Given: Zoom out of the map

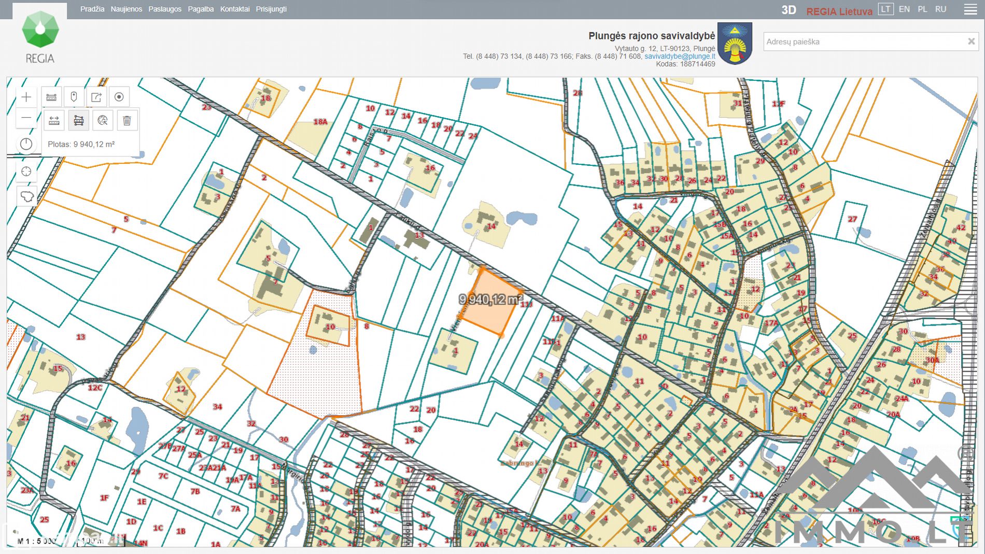Looking at the screenshot, I should [x=26, y=119].
